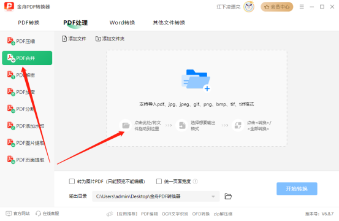This screenshot has height=221, width=339.
Task: Open the OCR文字识别 link
Action: pos(175,214)
